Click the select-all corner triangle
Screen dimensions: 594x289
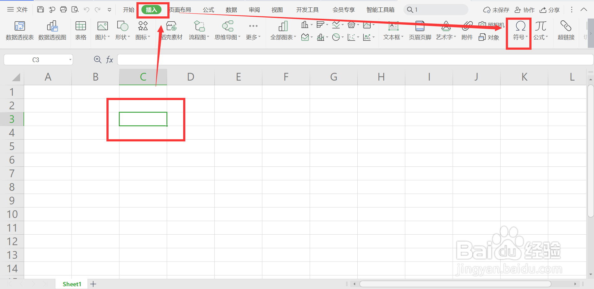coord(16,77)
